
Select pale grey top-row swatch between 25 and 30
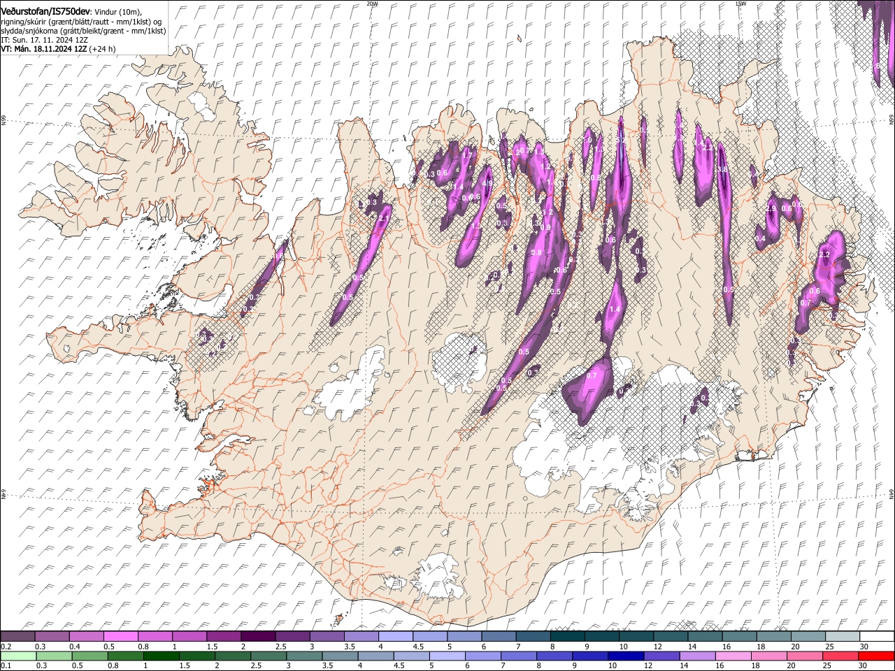pos(842,636)
